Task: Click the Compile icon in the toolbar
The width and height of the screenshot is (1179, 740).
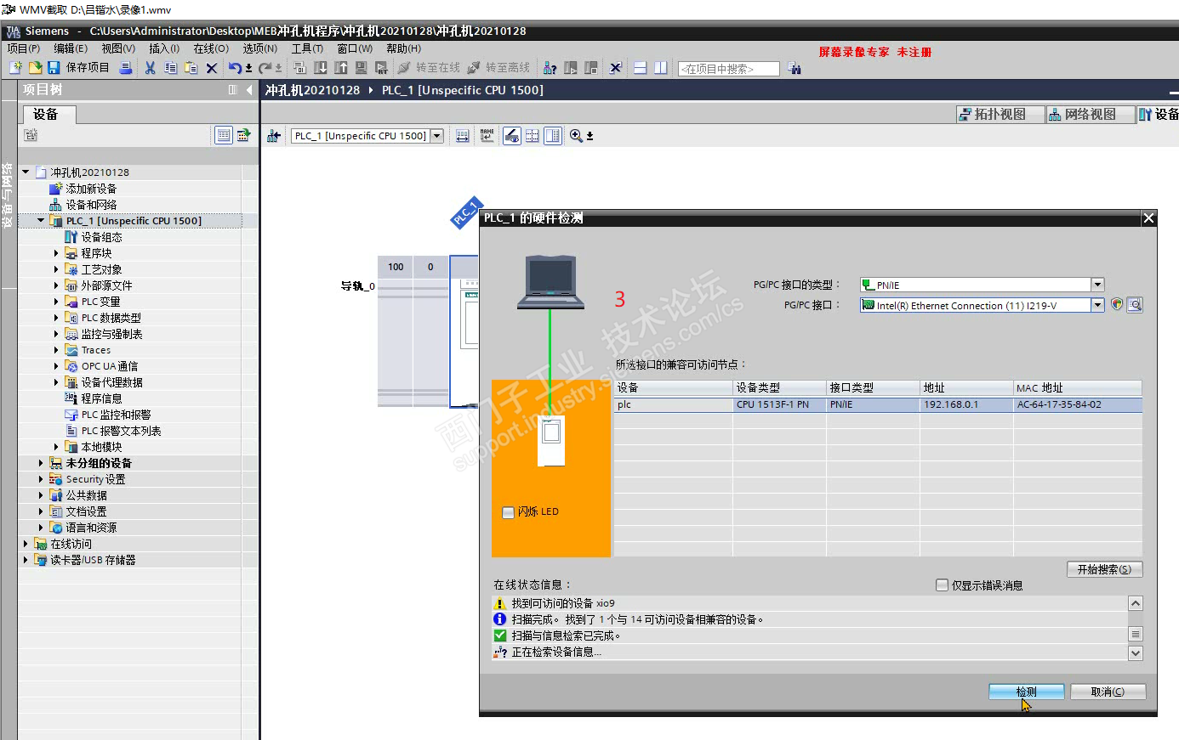Action: coord(300,68)
